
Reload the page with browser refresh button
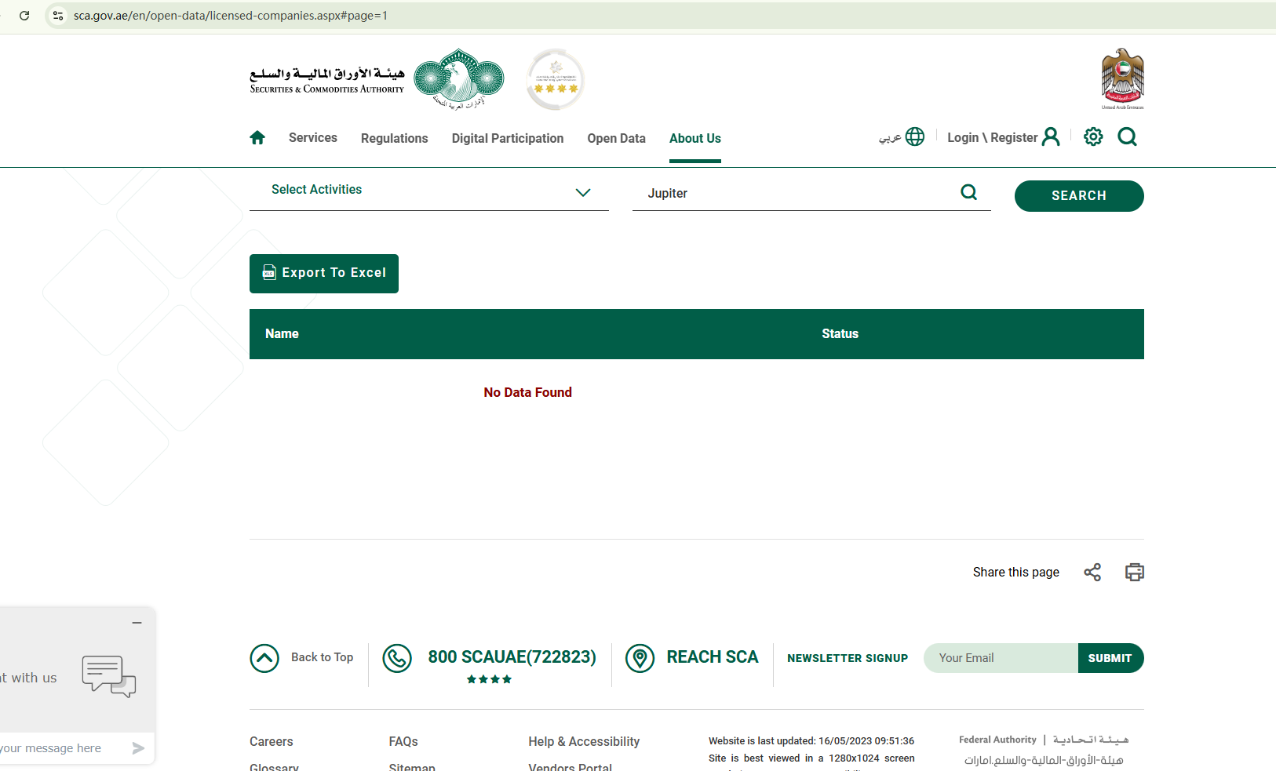[x=24, y=16]
